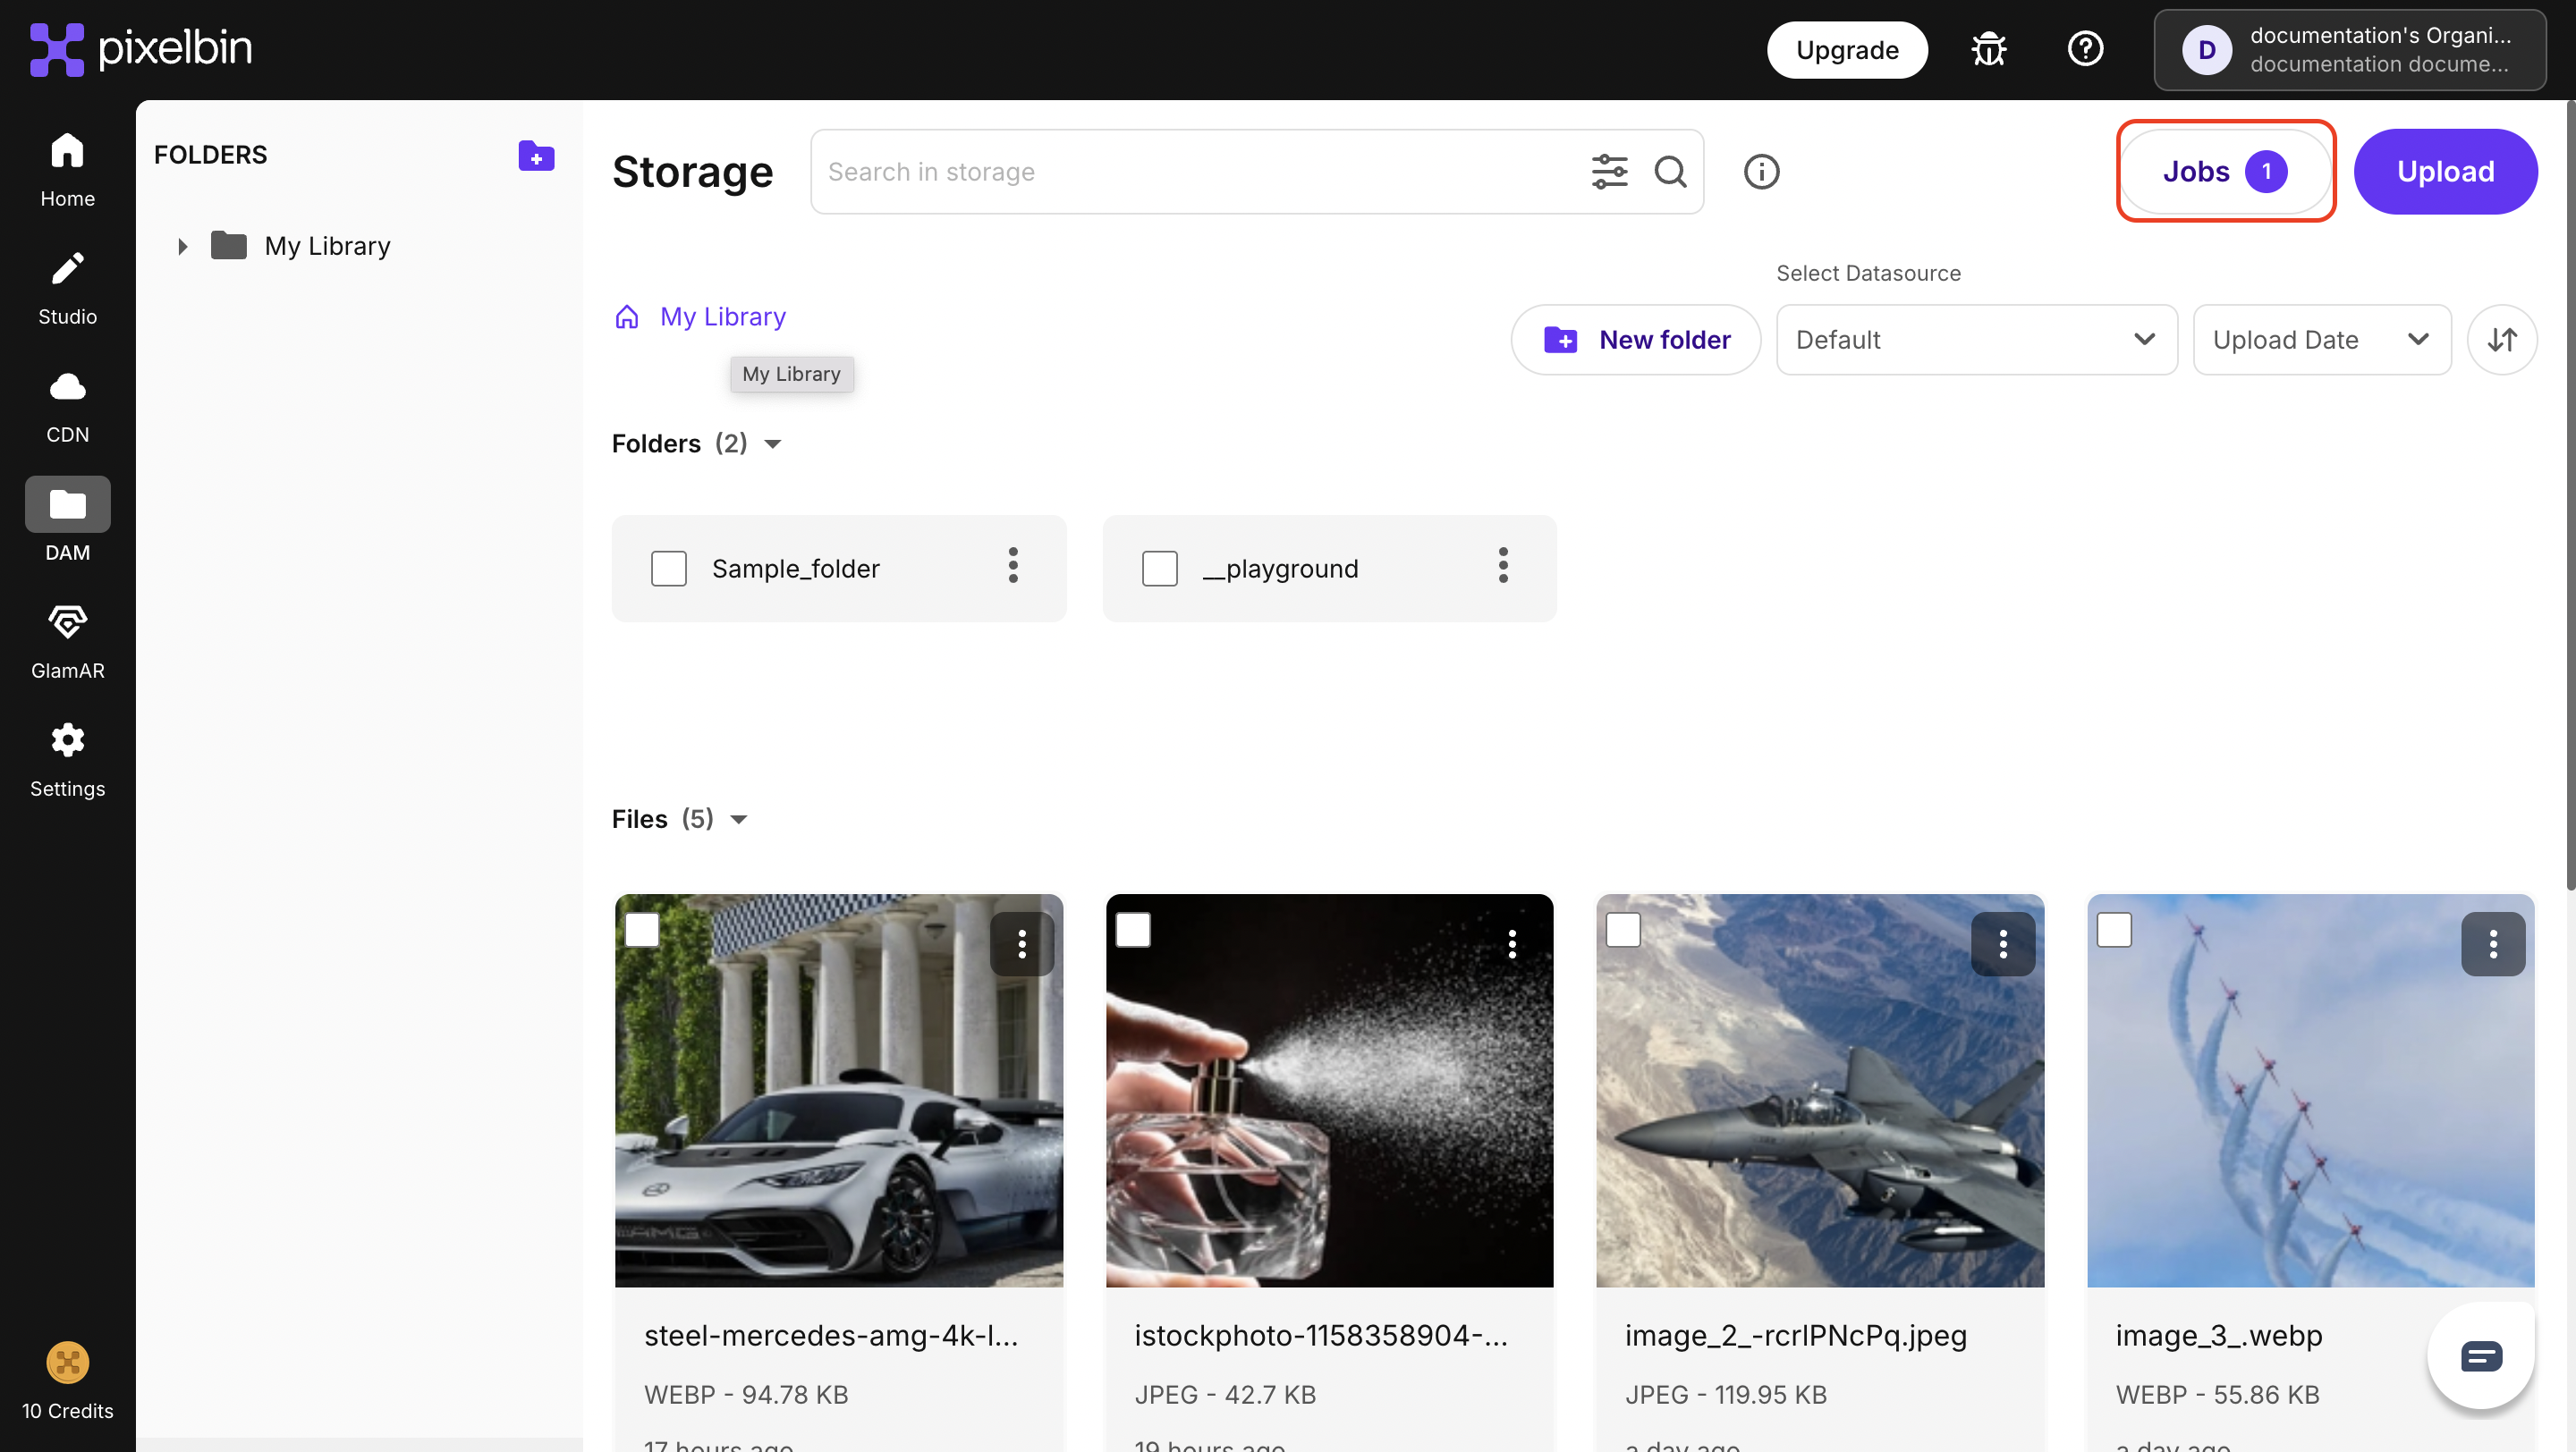Open the Default datasource dropdown
This screenshot has width=2576, height=1452.
(1977, 340)
